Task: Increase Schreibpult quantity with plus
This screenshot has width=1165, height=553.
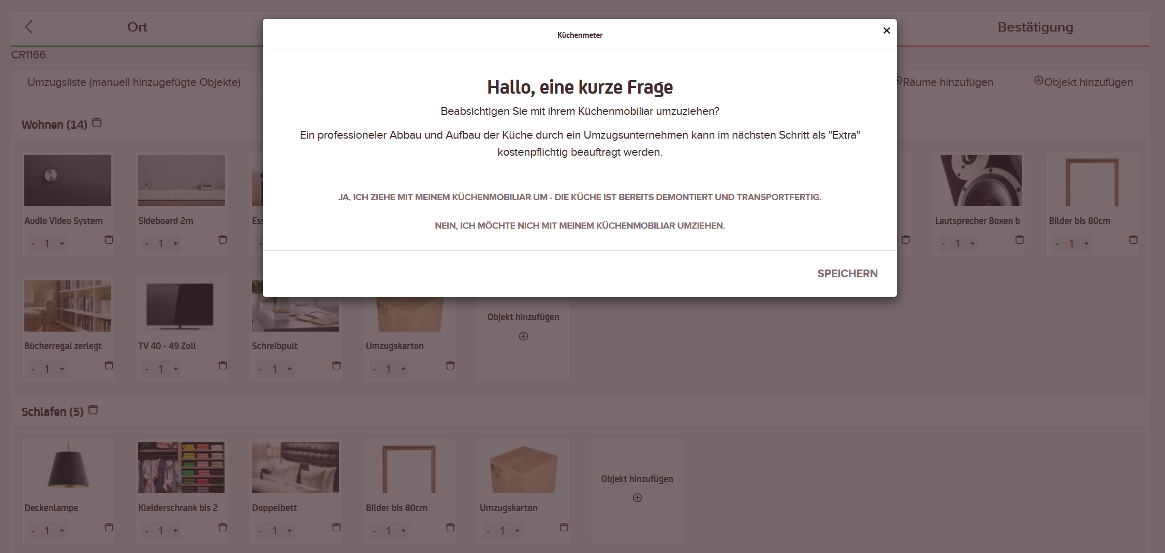Action: tap(289, 369)
